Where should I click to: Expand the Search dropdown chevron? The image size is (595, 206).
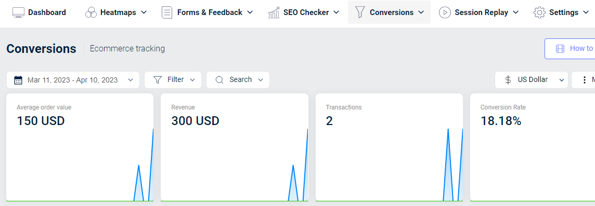pos(260,80)
